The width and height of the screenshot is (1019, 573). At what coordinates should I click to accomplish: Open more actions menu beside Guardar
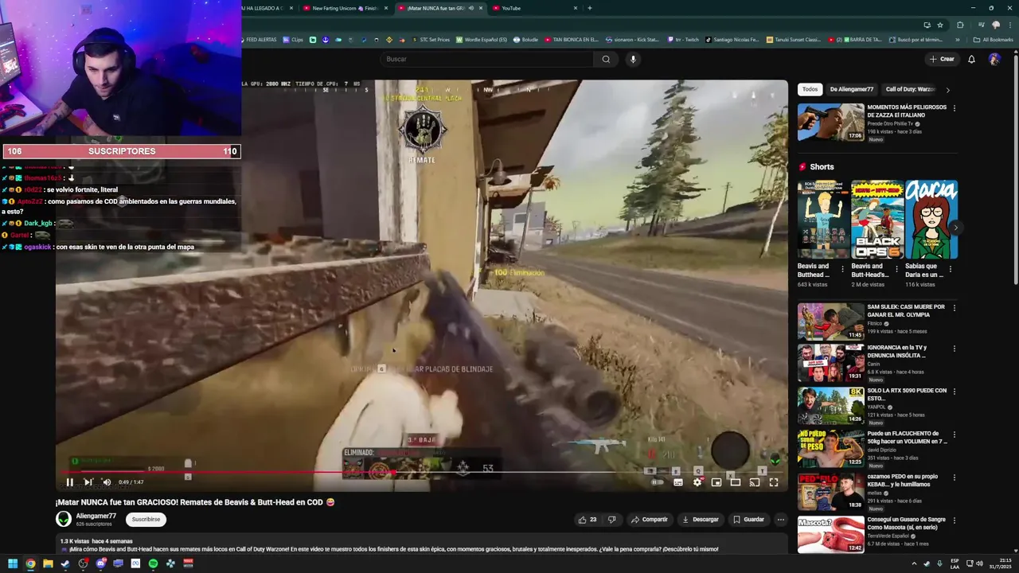pyautogui.click(x=781, y=520)
